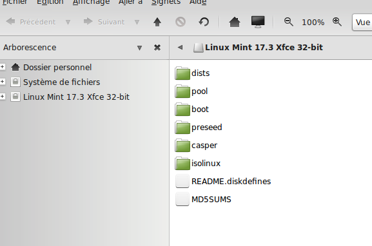The height and width of the screenshot is (246, 372).
Task: Click the 'pool' folder name
Action: point(199,91)
